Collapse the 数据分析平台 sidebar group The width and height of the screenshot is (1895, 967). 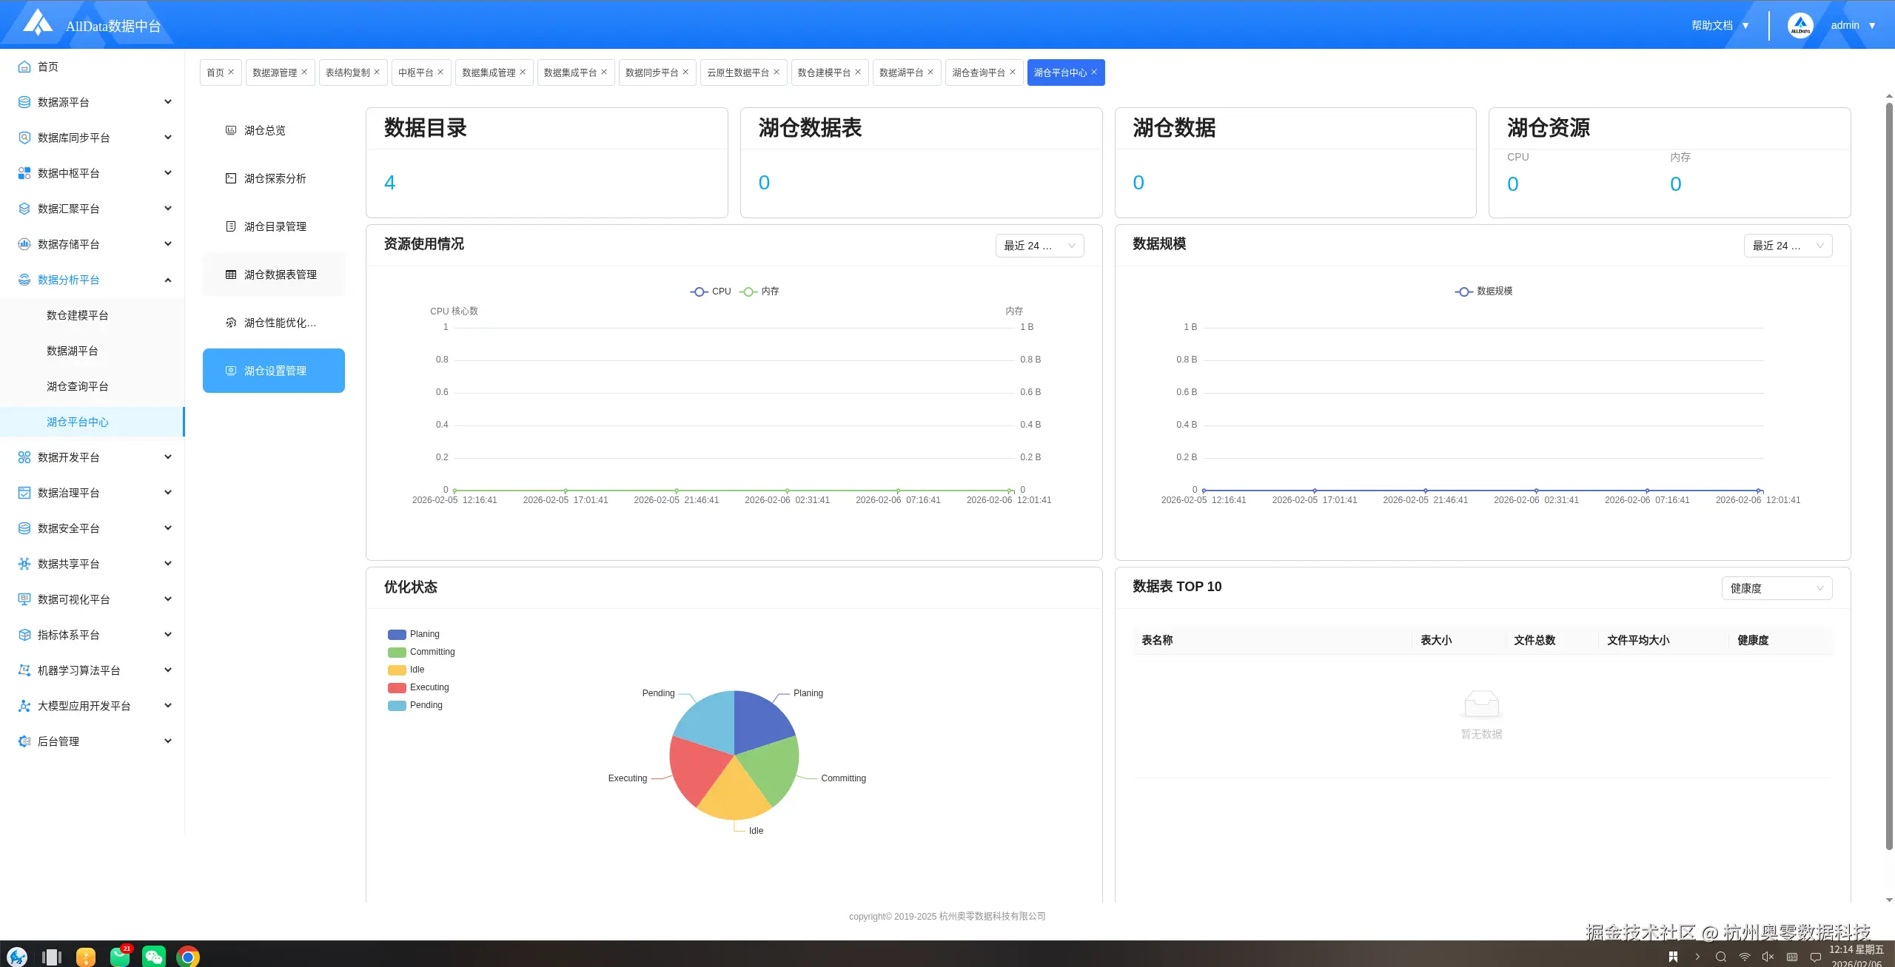[x=168, y=280]
